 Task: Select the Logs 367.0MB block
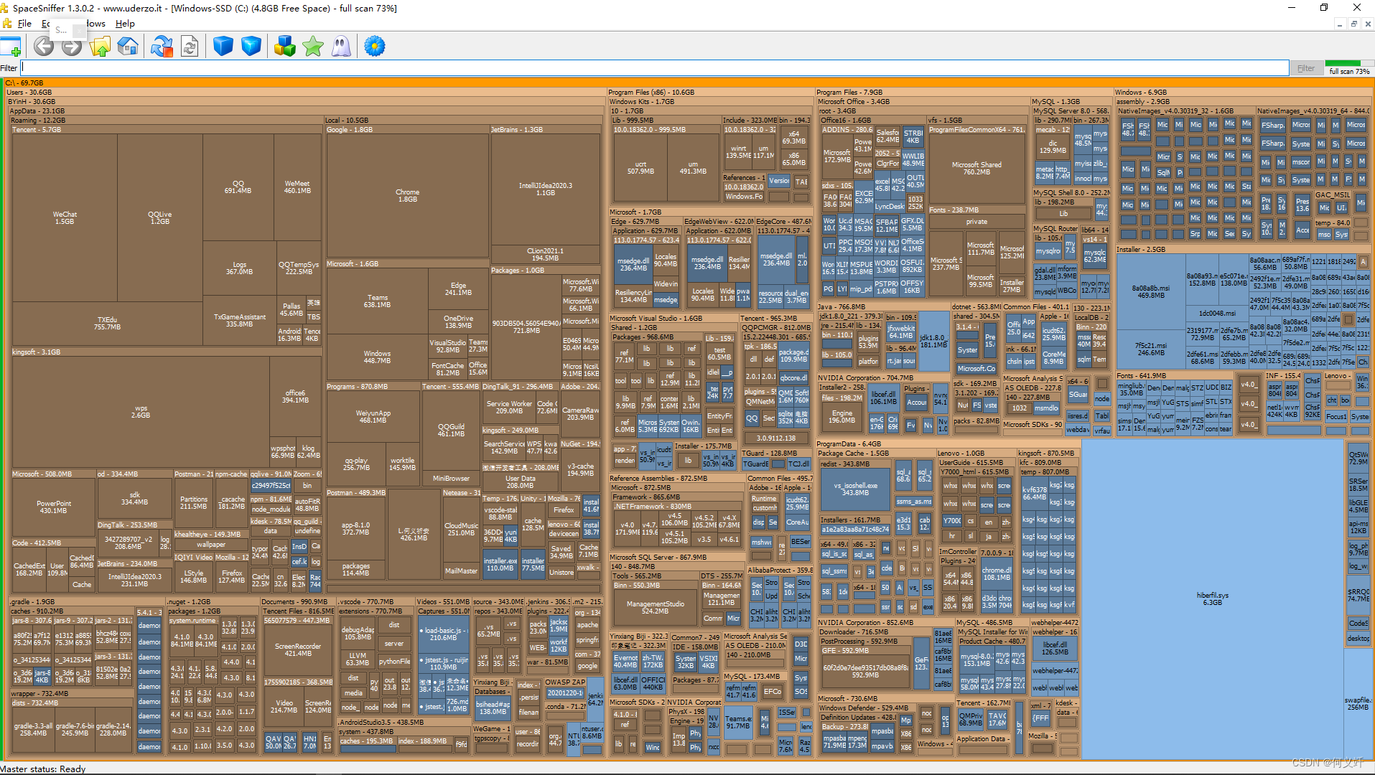click(239, 268)
